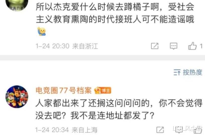
Task: Open the reply text starting 人家都出来了
Action: [119, 110]
